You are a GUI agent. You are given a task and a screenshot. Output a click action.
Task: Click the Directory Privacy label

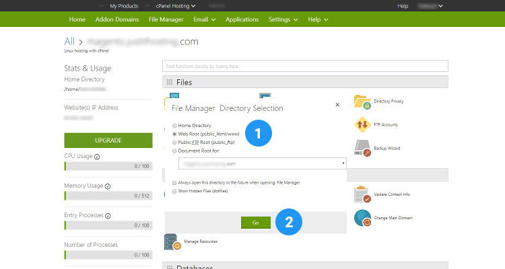click(389, 102)
